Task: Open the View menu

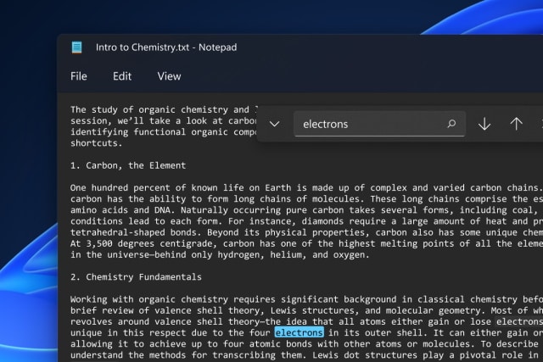Action: [x=169, y=76]
